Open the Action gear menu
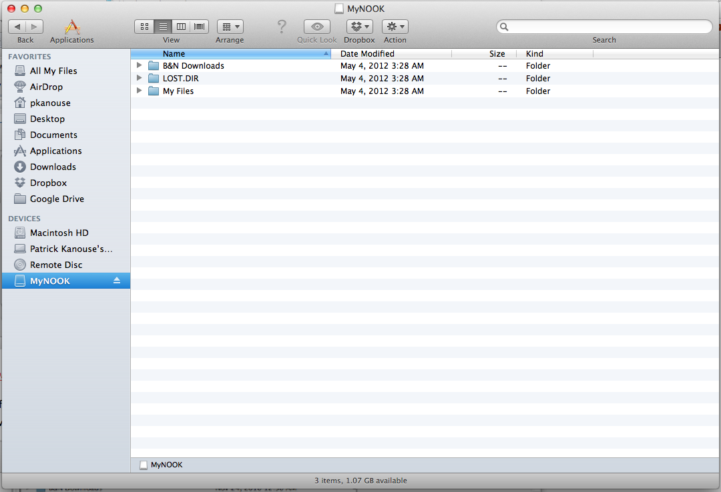This screenshot has height=492, width=721. click(x=395, y=27)
